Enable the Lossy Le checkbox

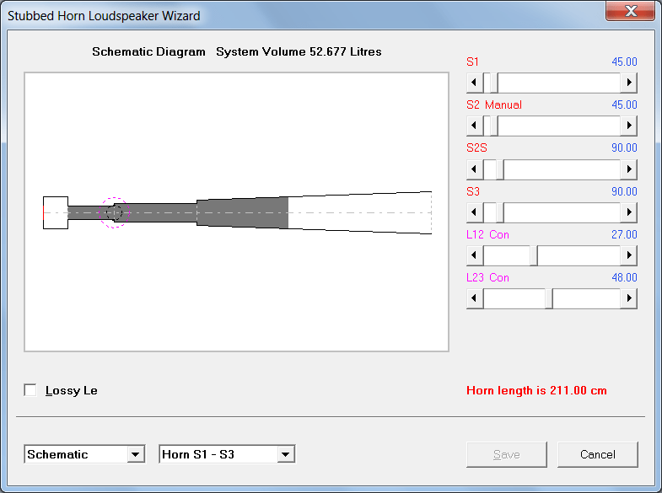[30, 390]
